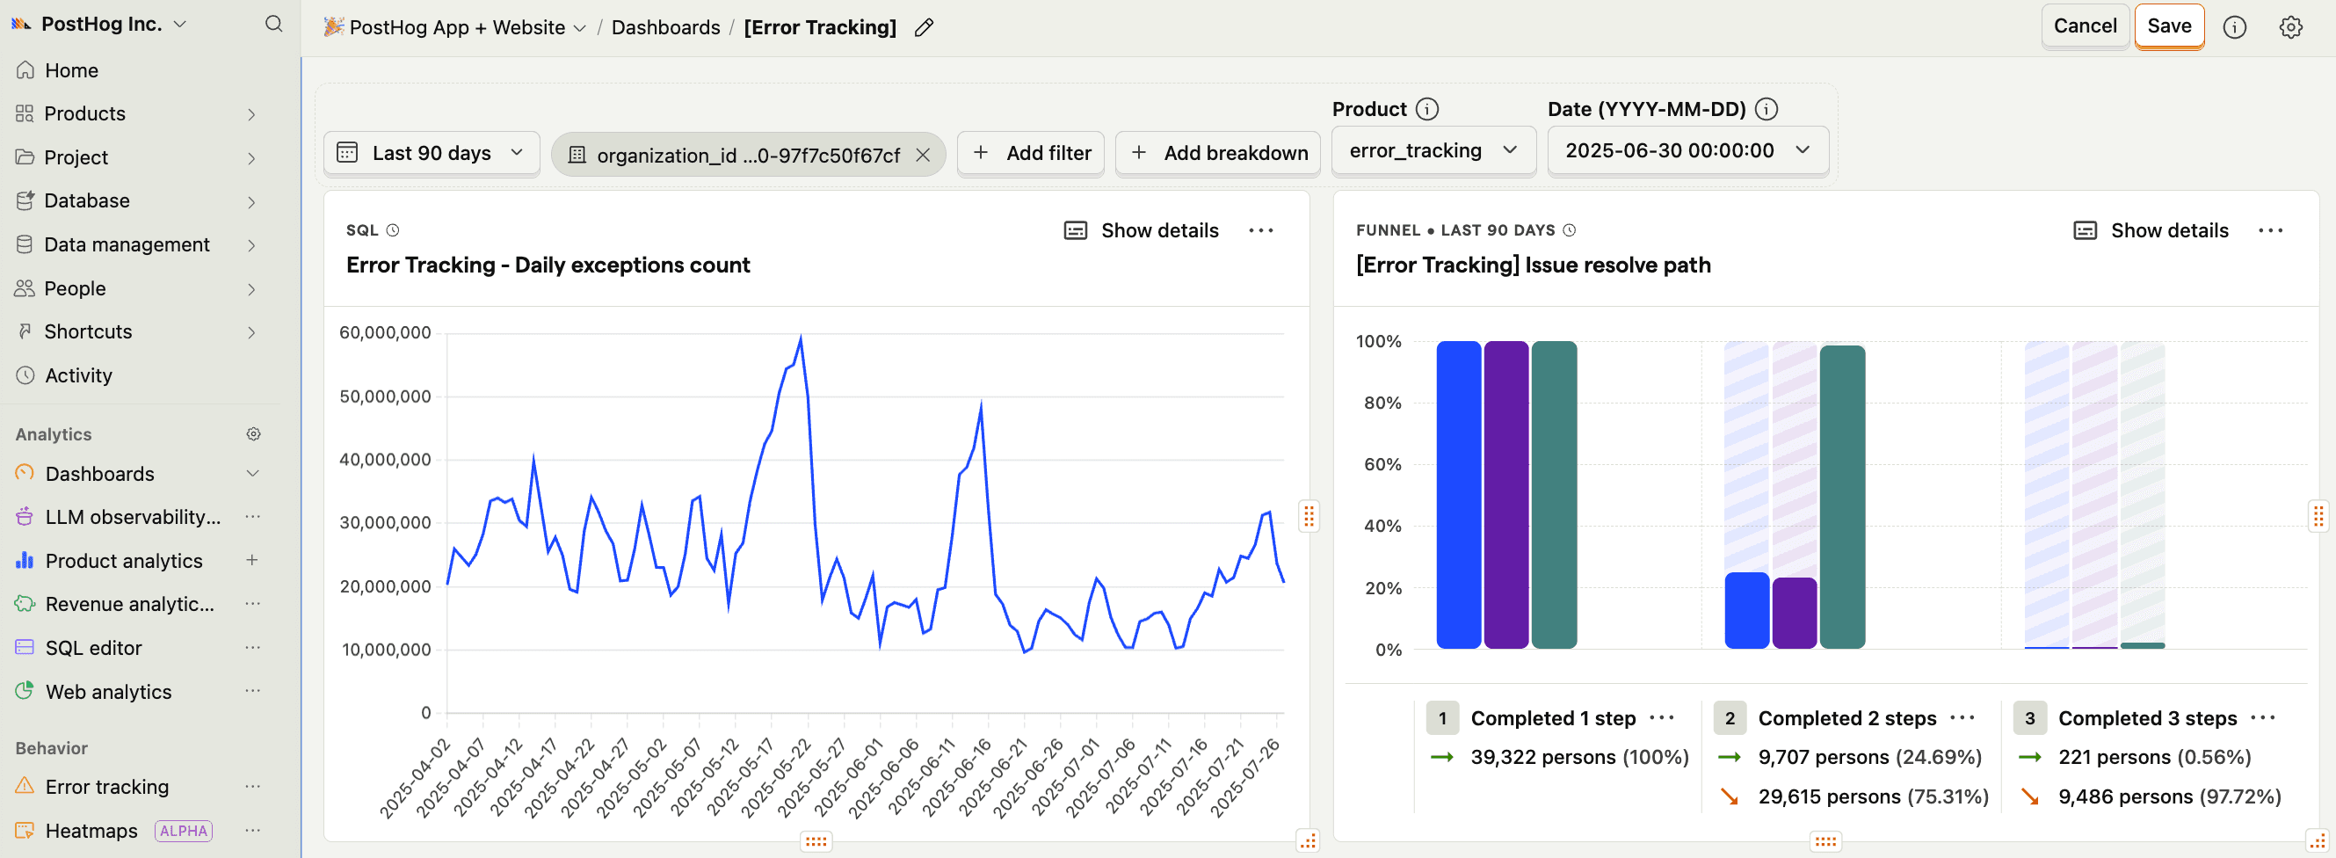Open dashboard settings gear in header
This screenshot has height=858, width=2336.
pyautogui.click(x=2290, y=27)
